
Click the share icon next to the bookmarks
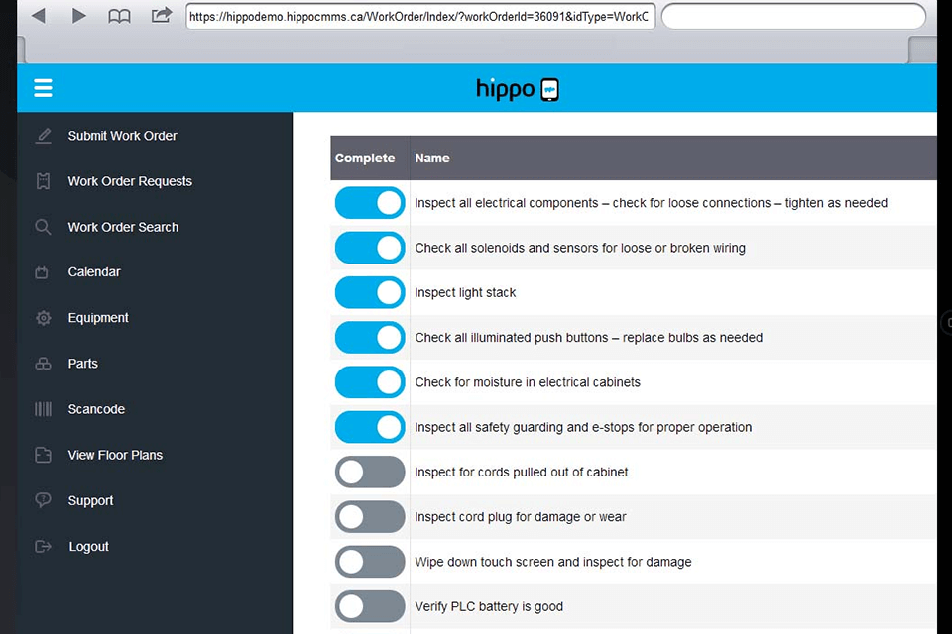[x=161, y=15]
